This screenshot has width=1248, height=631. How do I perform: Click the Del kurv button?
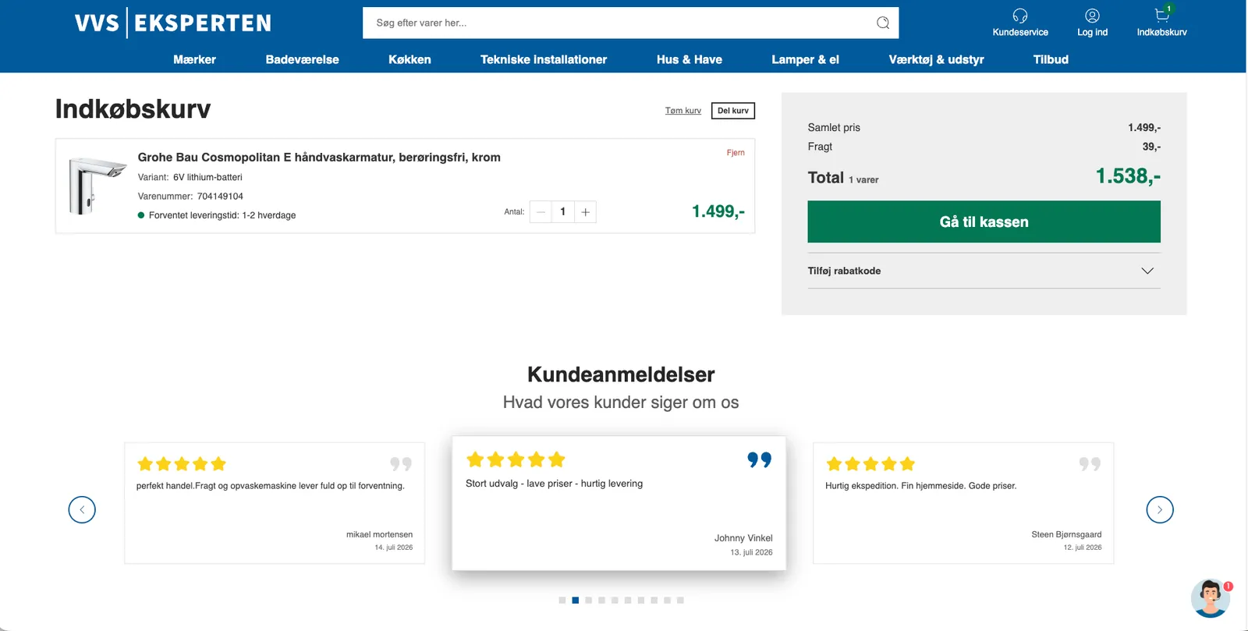tap(733, 111)
